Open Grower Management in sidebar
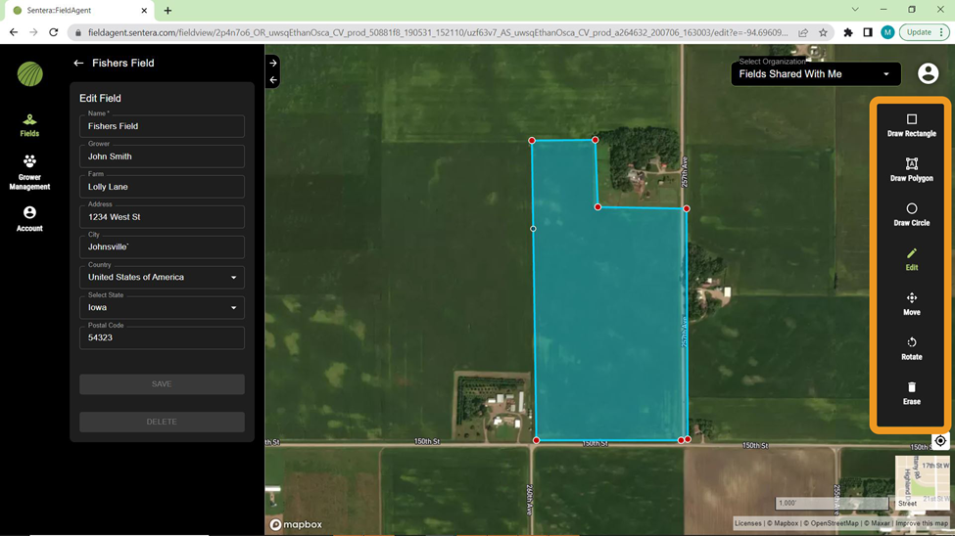955x536 pixels. pos(29,172)
